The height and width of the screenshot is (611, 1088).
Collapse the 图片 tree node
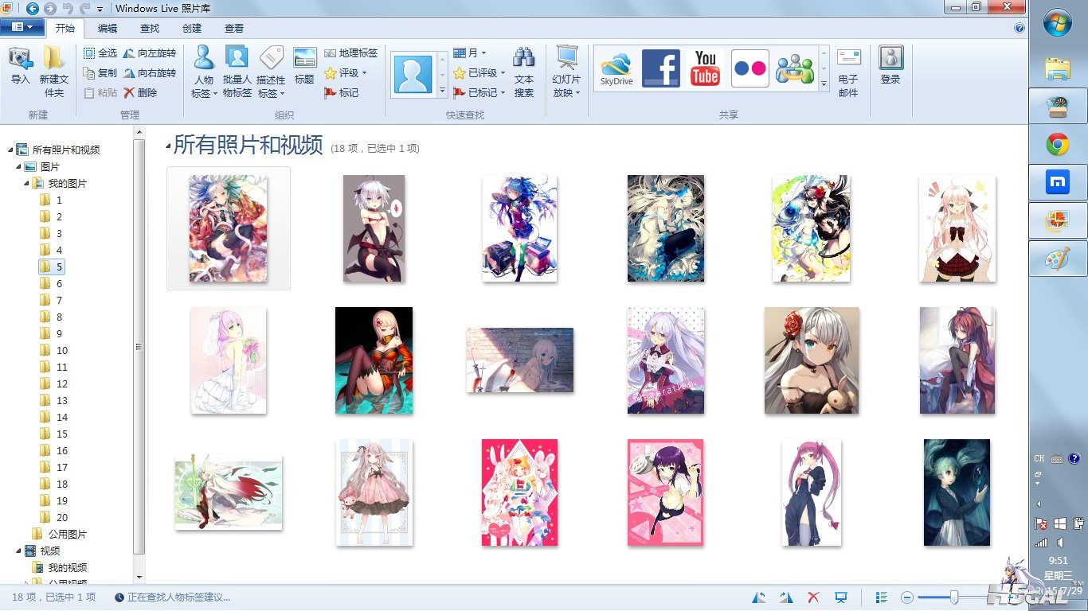click(18, 166)
